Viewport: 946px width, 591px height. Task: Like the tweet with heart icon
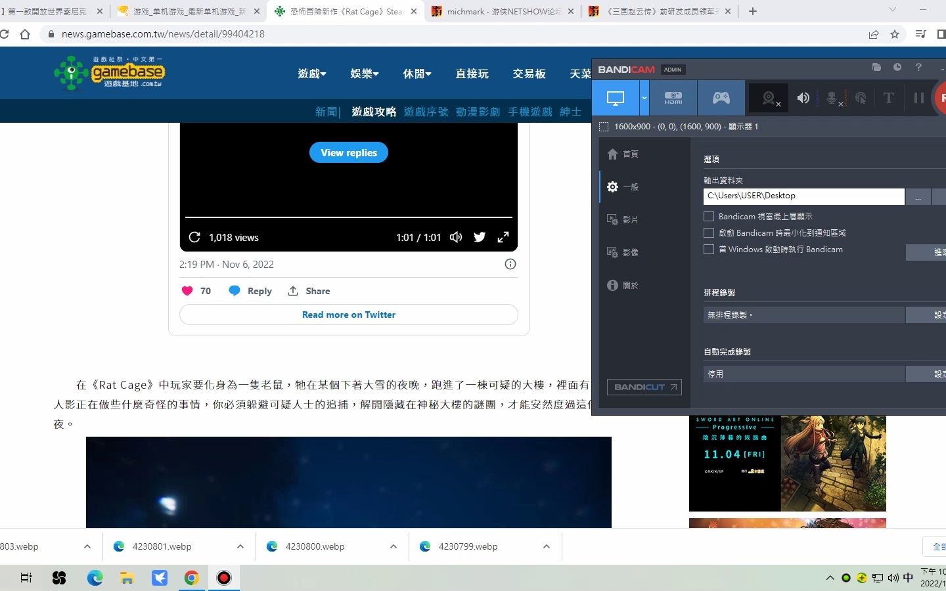coord(187,291)
